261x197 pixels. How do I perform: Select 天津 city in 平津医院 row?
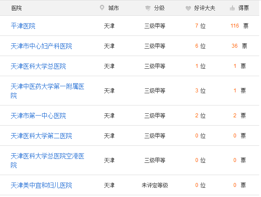pos(109,26)
